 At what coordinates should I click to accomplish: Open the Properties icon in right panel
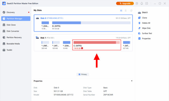(x=139, y=39)
